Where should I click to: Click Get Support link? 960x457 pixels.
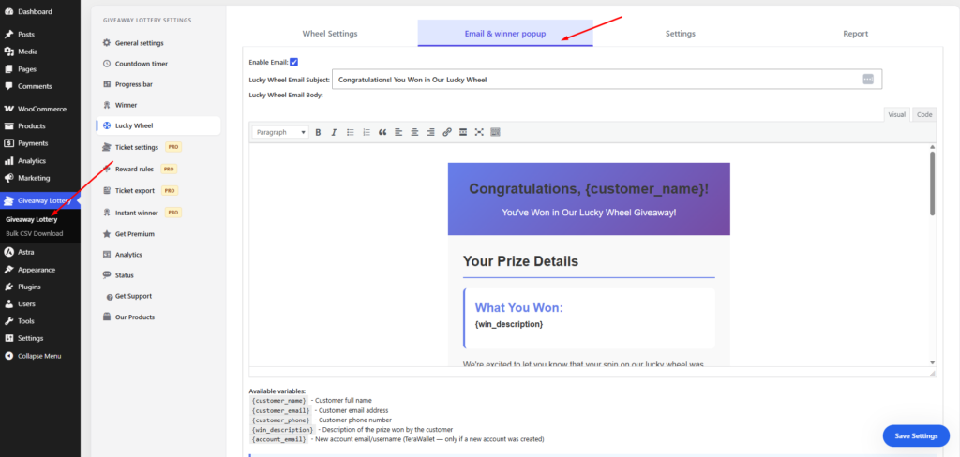(x=157, y=296)
